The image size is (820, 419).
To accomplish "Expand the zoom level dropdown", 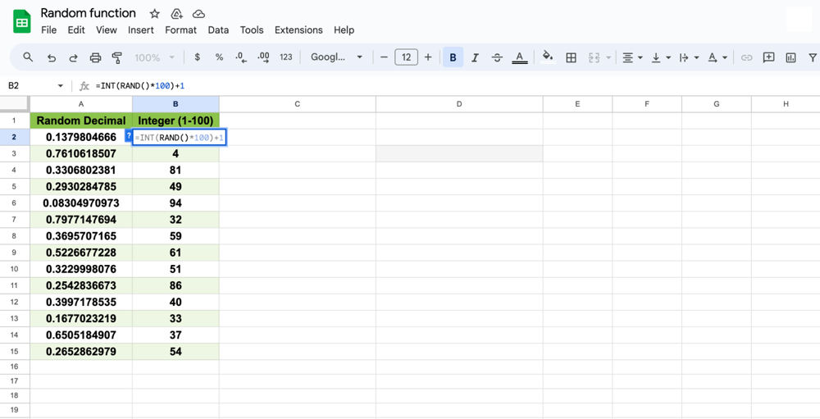I will point(154,57).
